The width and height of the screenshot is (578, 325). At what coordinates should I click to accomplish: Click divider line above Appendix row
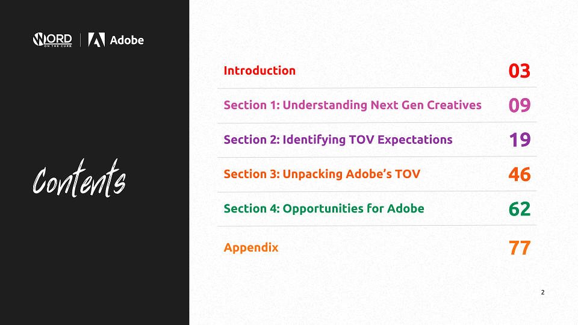tap(377, 226)
